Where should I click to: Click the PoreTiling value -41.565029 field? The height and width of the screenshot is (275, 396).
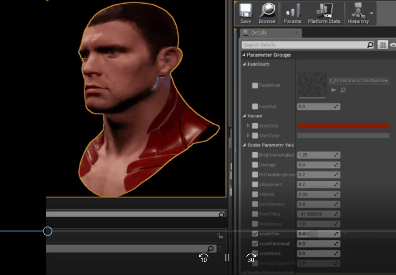pyautogui.click(x=318, y=214)
